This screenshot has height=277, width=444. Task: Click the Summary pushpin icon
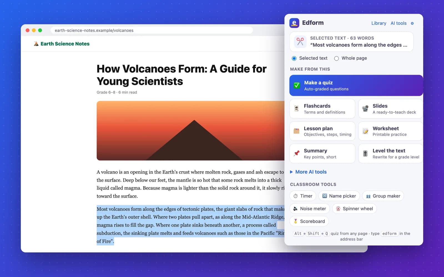(296, 153)
